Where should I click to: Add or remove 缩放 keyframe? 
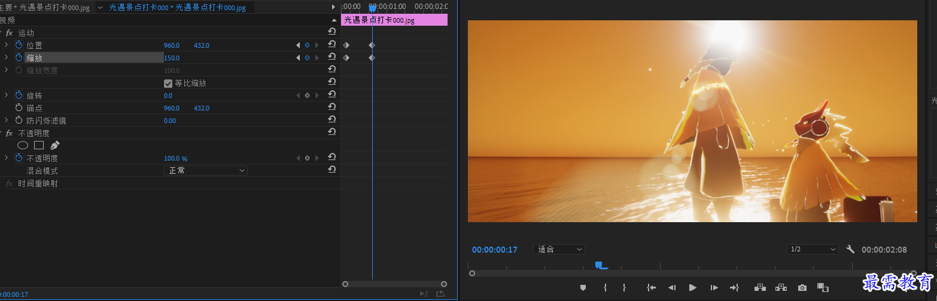(307, 58)
